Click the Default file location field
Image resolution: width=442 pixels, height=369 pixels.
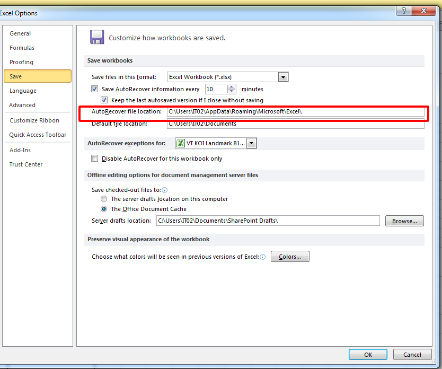point(295,124)
